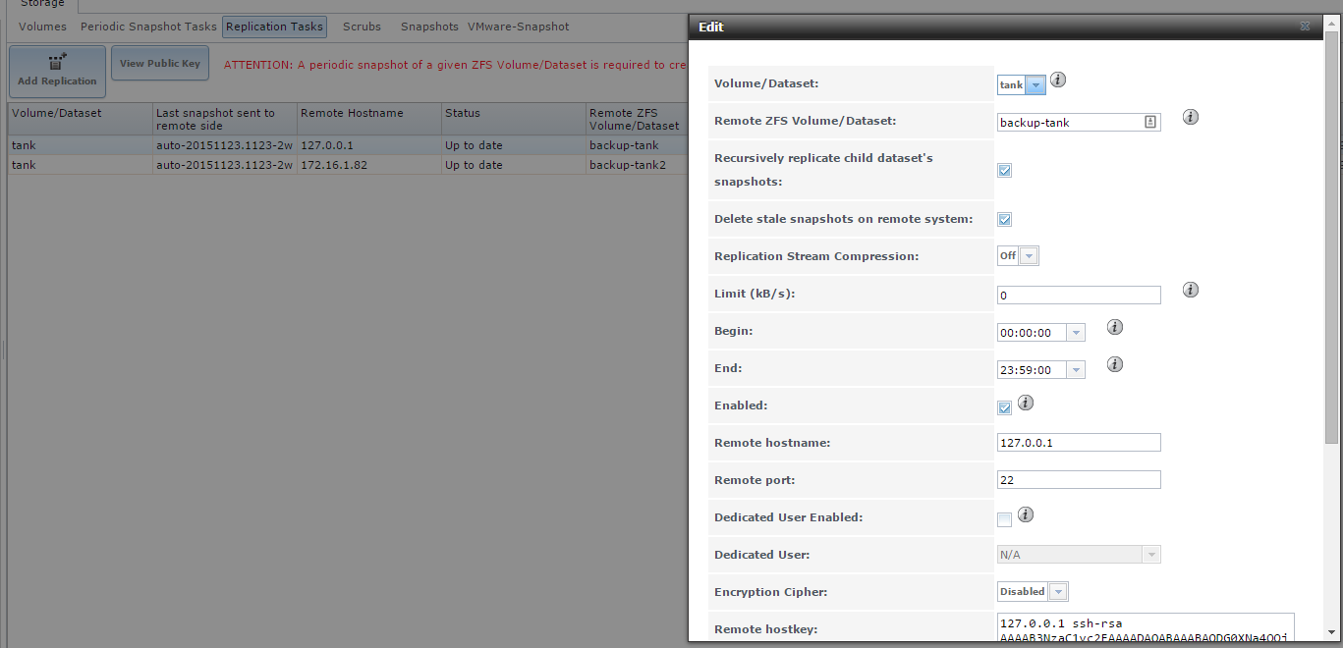Click info icon next to Volume/Dataset
Screen dimensions: 1343x648
[1058, 81]
